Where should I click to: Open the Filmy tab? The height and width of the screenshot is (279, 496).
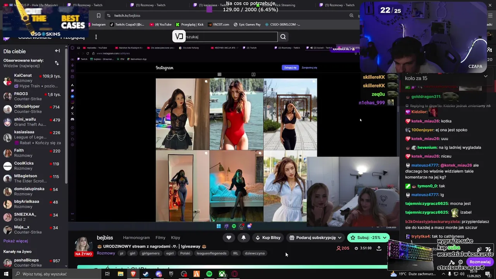point(160,238)
